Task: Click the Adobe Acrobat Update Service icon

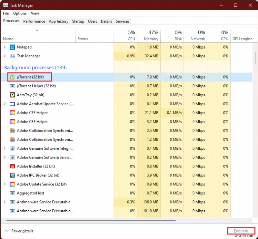Action: point(12,104)
